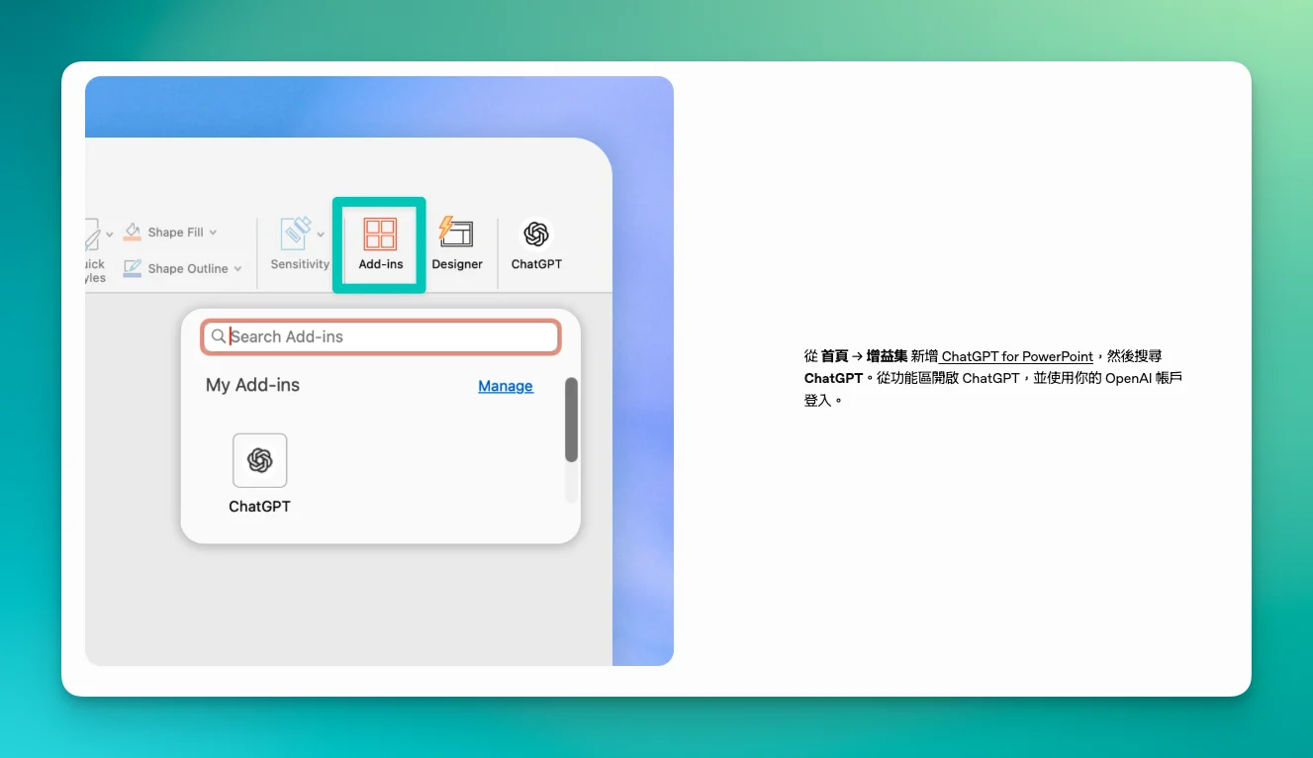This screenshot has width=1313, height=758.
Task: Click inside the Search Add-ins field
Action: [381, 336]
